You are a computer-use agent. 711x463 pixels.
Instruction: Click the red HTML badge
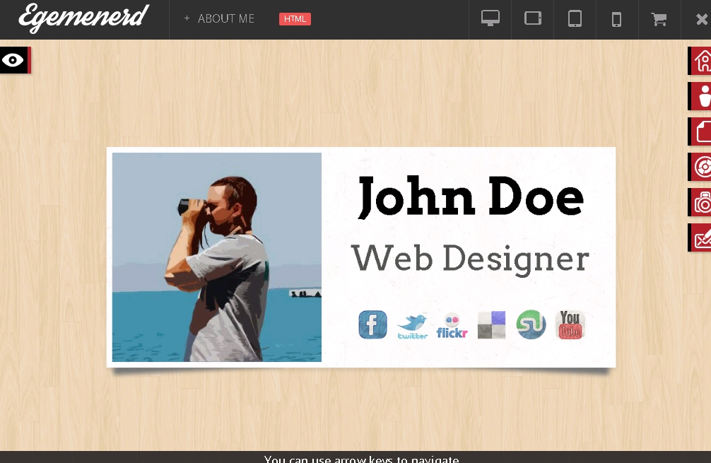point(295,19)
